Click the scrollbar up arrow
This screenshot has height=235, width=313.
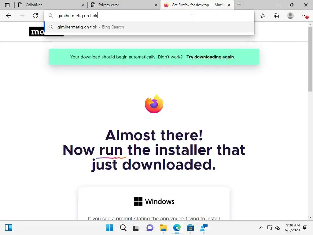pyautogui.click(x=310, y=24)
